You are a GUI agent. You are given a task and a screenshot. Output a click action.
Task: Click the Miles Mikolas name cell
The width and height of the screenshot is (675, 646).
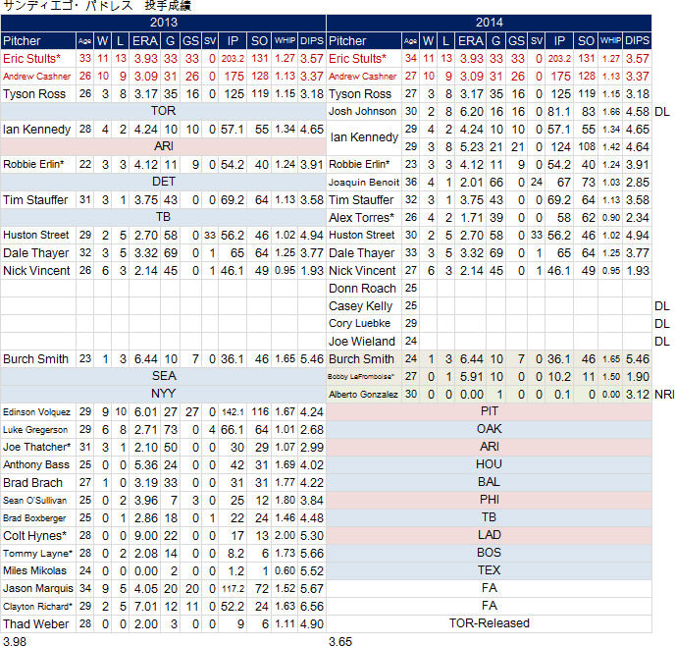[x=38, y=571]
